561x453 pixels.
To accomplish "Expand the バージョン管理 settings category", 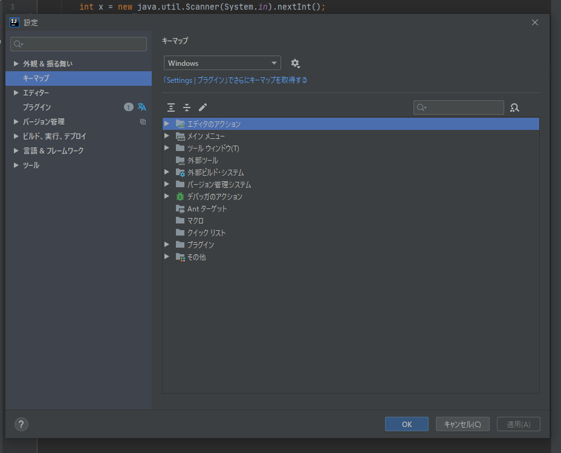I will tap(16, 121).
